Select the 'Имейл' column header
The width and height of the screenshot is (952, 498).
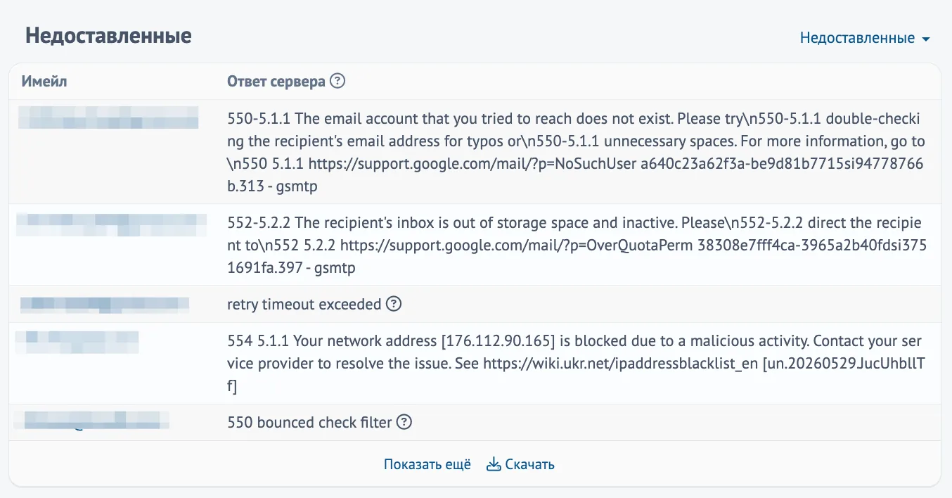coord(44,82)
